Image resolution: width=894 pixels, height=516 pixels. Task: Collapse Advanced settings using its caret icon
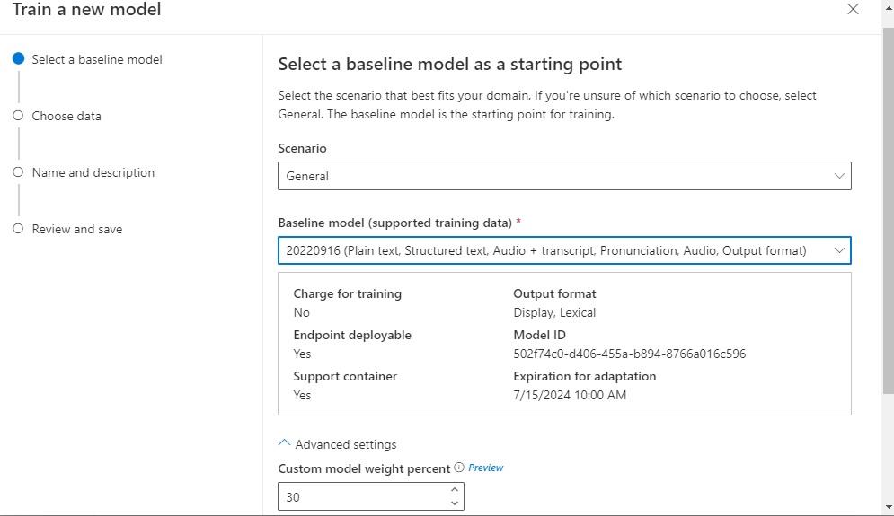tap(285, 443)
